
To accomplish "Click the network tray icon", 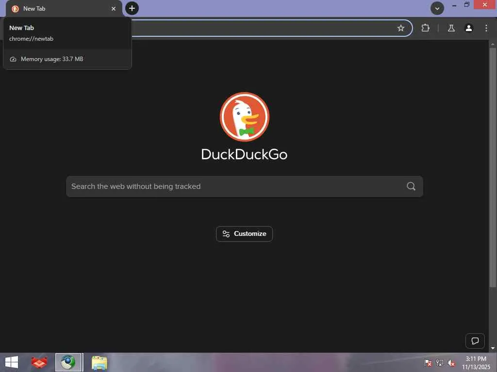I will (x=440, y=363).
